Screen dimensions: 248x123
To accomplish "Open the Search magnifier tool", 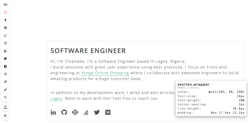I will [5, 97].
